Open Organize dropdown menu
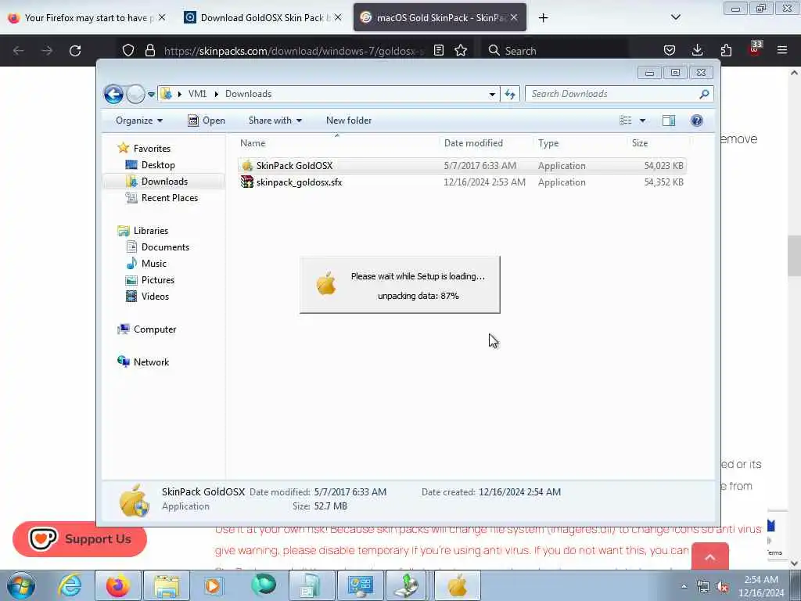 [x=139, y=121]
